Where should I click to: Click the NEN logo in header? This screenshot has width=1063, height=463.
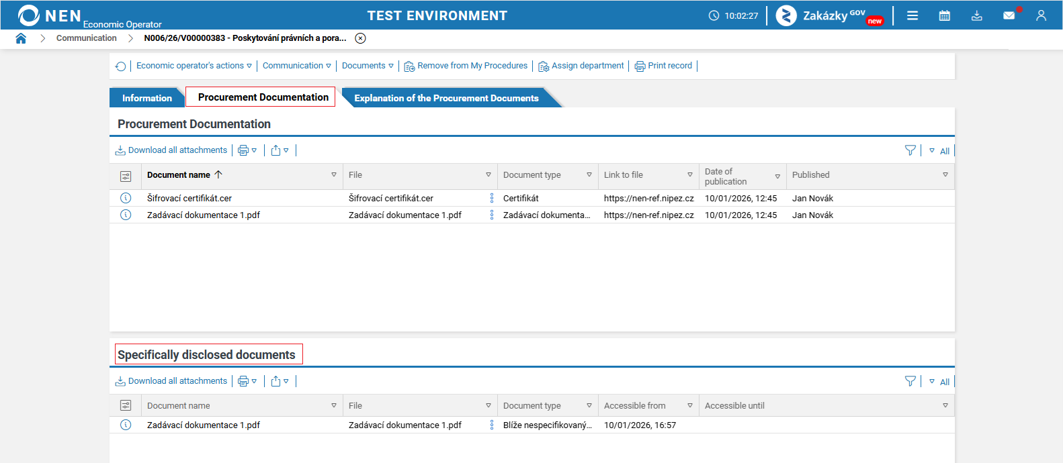tap(50, 15)
